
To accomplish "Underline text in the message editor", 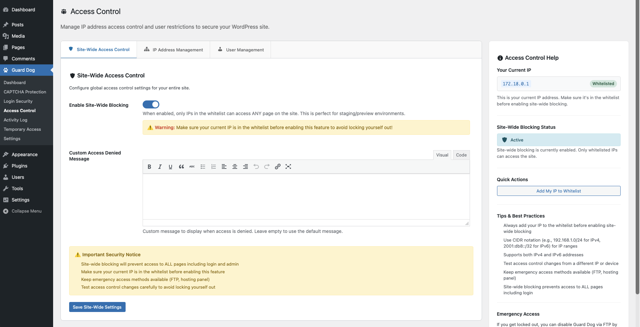I will pyautogui.click(x=171, y=167).
